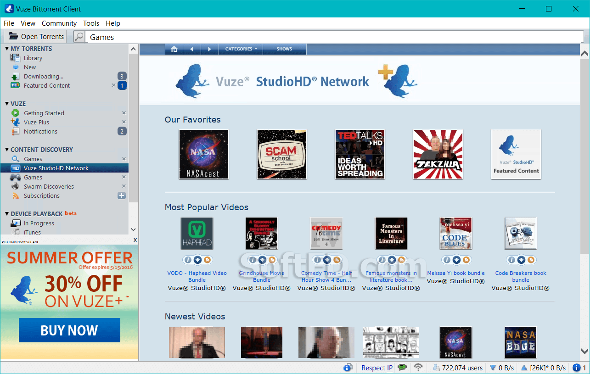Navigate forward with the right arrow
Image resolution: width=590 pixels, height=374 pixels.
click(210, 49)
